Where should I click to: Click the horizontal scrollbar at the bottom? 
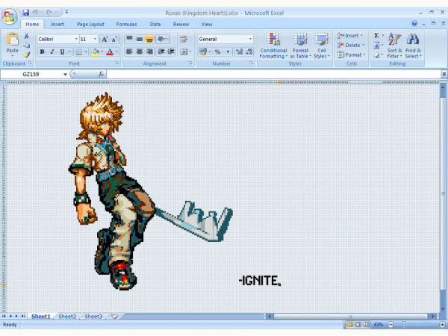point(276,317)
